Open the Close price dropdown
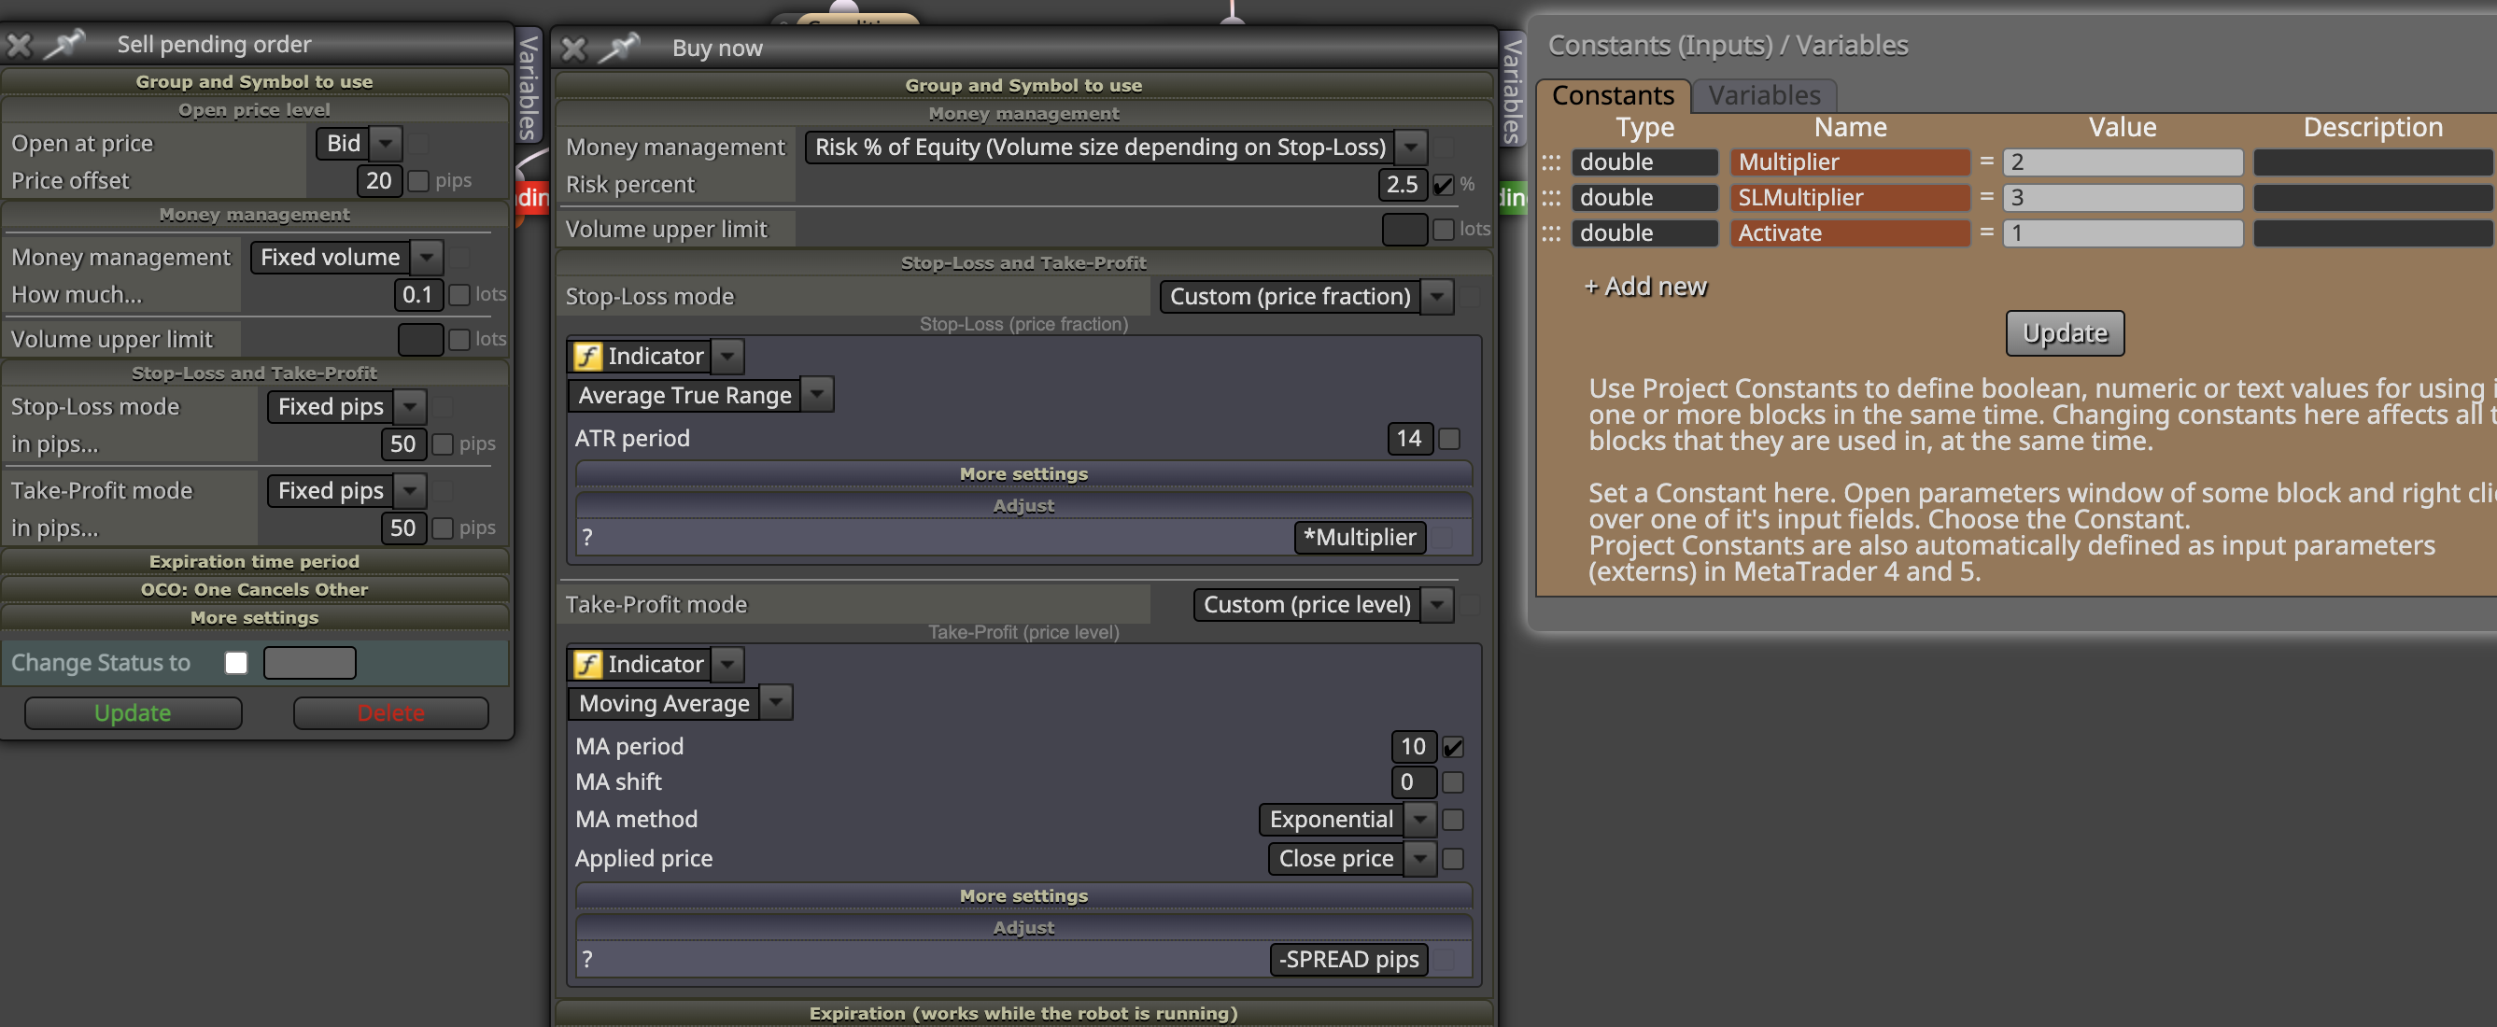2497x1027 pixels. [x=1420, y=858]
